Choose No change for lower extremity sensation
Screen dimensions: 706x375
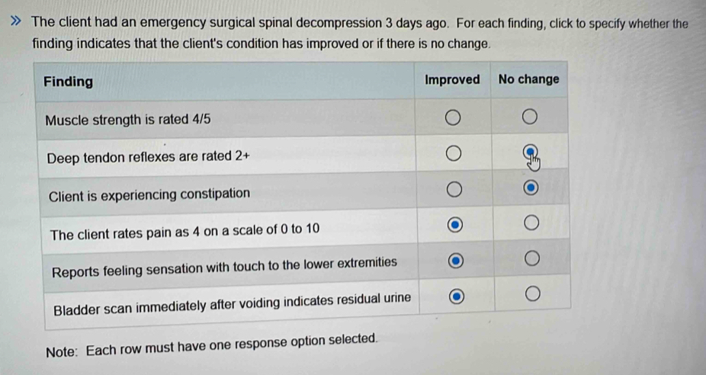point(531,260)
